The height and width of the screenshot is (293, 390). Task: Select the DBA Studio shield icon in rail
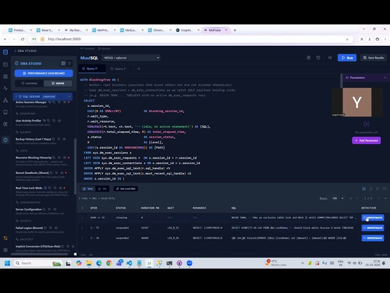click(x=5, y=140)
